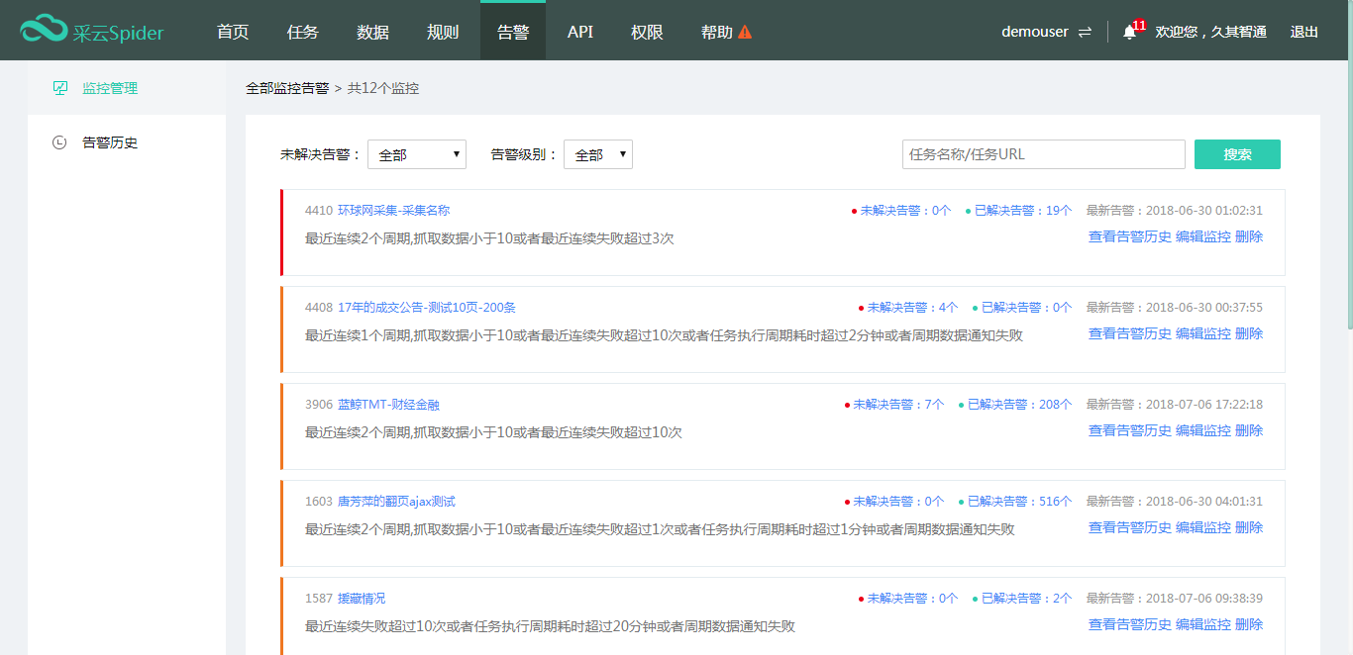The image size is (1353, 655).
Task: Select the 告警 tab in navigation
Action: [513, 32]
